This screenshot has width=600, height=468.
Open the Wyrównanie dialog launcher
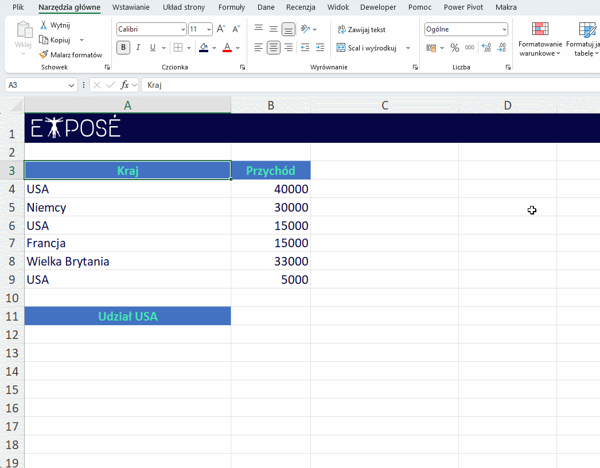point(415,67)
